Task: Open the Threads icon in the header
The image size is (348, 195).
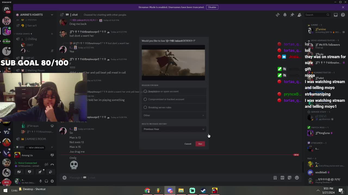Action: [x=278, y=15]
